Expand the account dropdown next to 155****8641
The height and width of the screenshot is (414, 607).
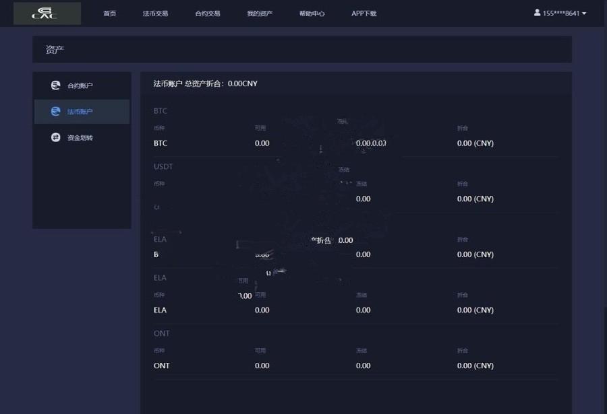coord(585,13)
